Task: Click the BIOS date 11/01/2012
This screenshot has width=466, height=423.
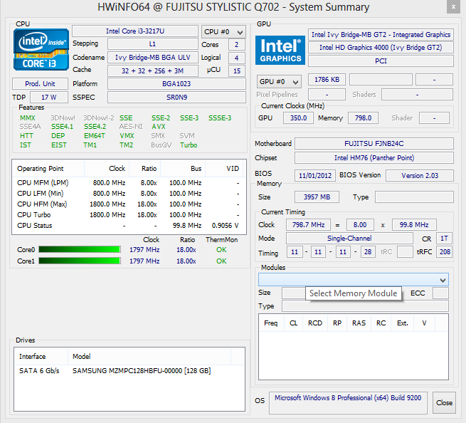Action: tap(315, 175)
